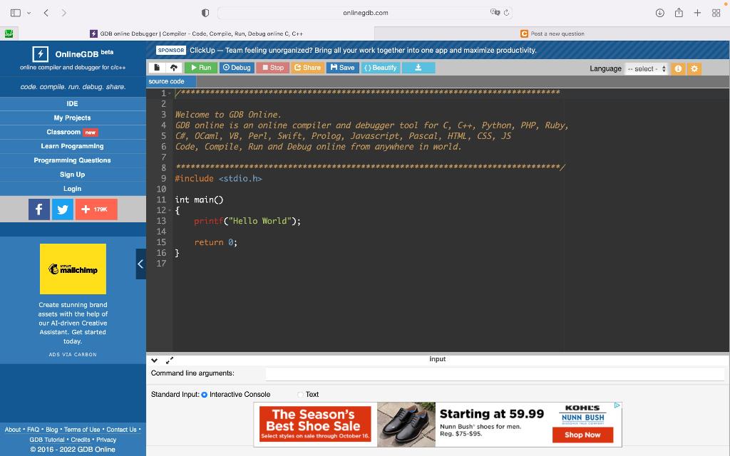
Task: Open the My Projects section
Action: (x=72, y=118)
